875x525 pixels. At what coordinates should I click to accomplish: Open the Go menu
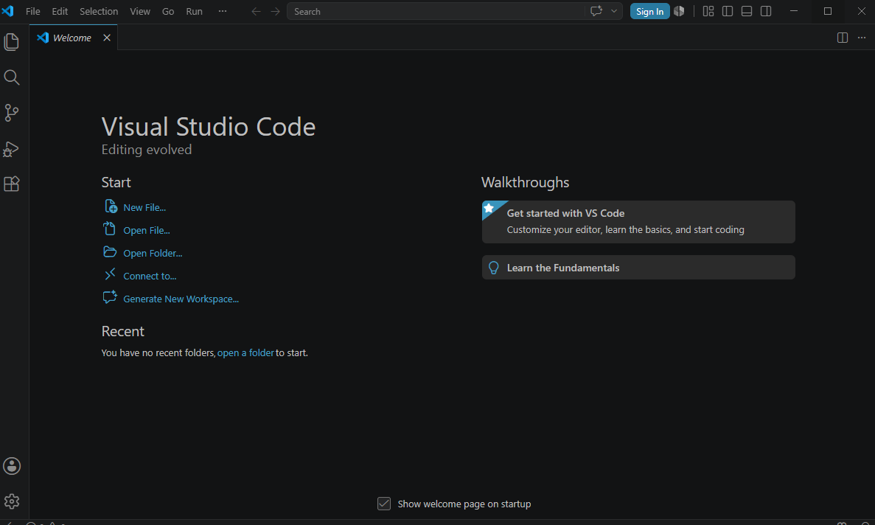pos(168,11)
